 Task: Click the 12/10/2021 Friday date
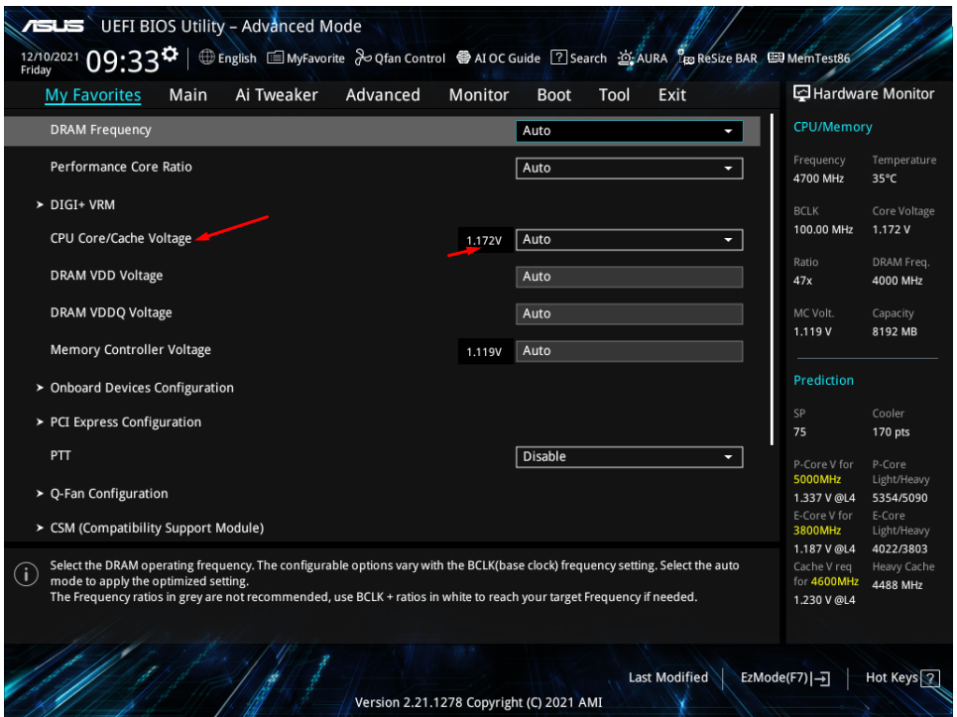[x=50, y=62]
